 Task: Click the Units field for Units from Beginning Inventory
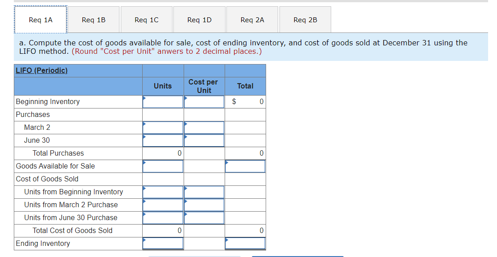[x=163, y=192]
